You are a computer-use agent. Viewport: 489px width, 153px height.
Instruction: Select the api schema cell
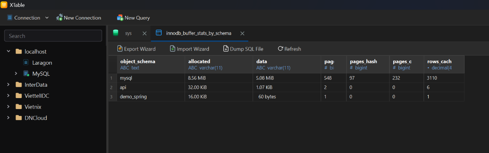click(151, 87)
